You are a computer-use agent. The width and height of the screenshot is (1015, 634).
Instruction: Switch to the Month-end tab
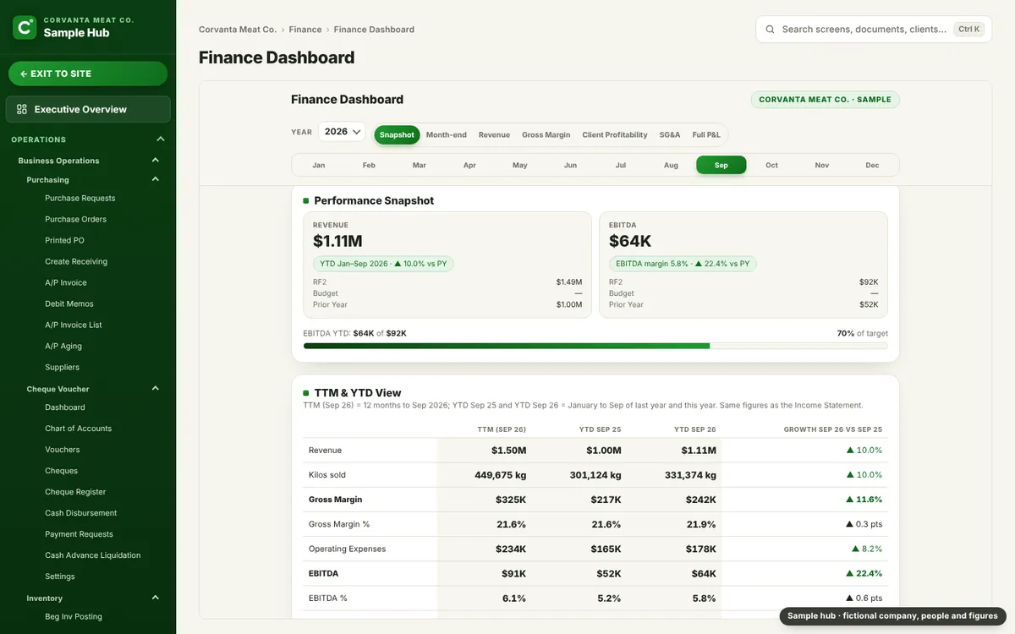click(x=446, y=134)
